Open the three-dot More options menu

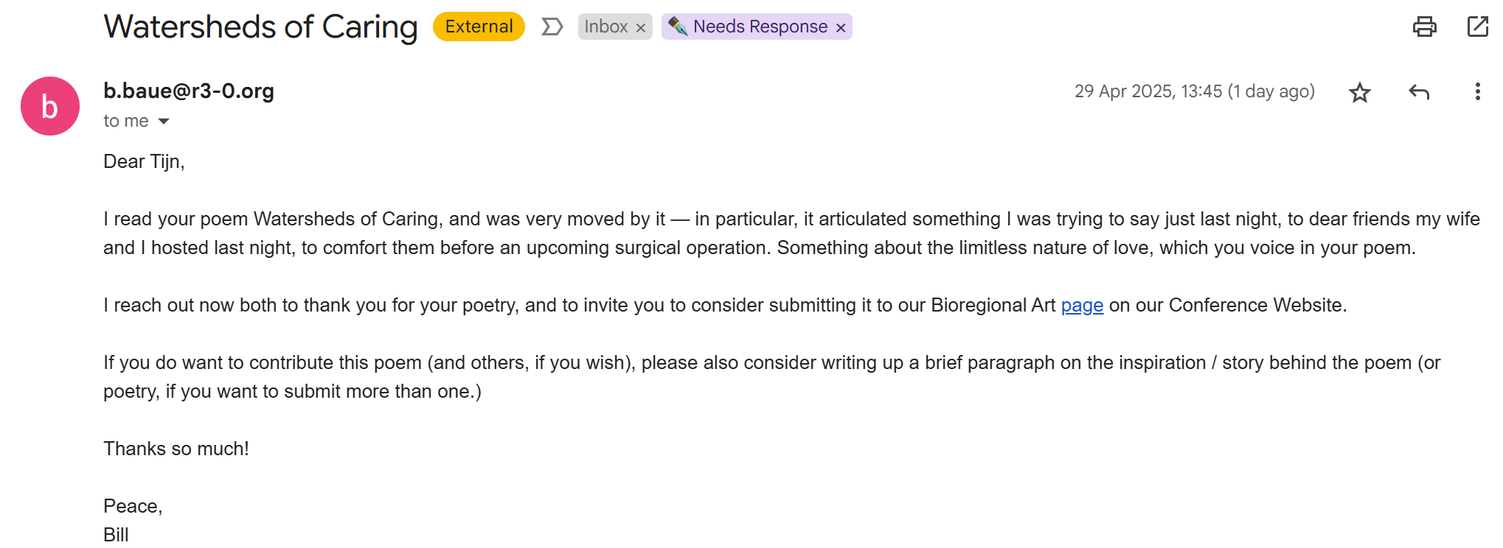[x=1476, y=92]
